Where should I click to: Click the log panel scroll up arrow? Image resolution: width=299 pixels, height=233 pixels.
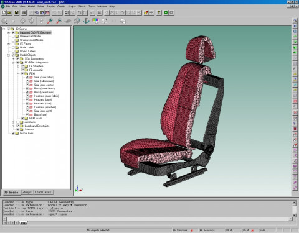pos(294,203)
